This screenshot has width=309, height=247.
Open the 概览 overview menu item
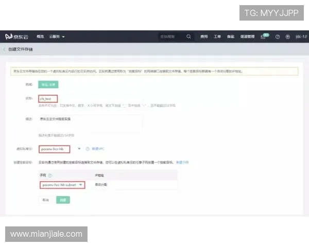[40, 37]
